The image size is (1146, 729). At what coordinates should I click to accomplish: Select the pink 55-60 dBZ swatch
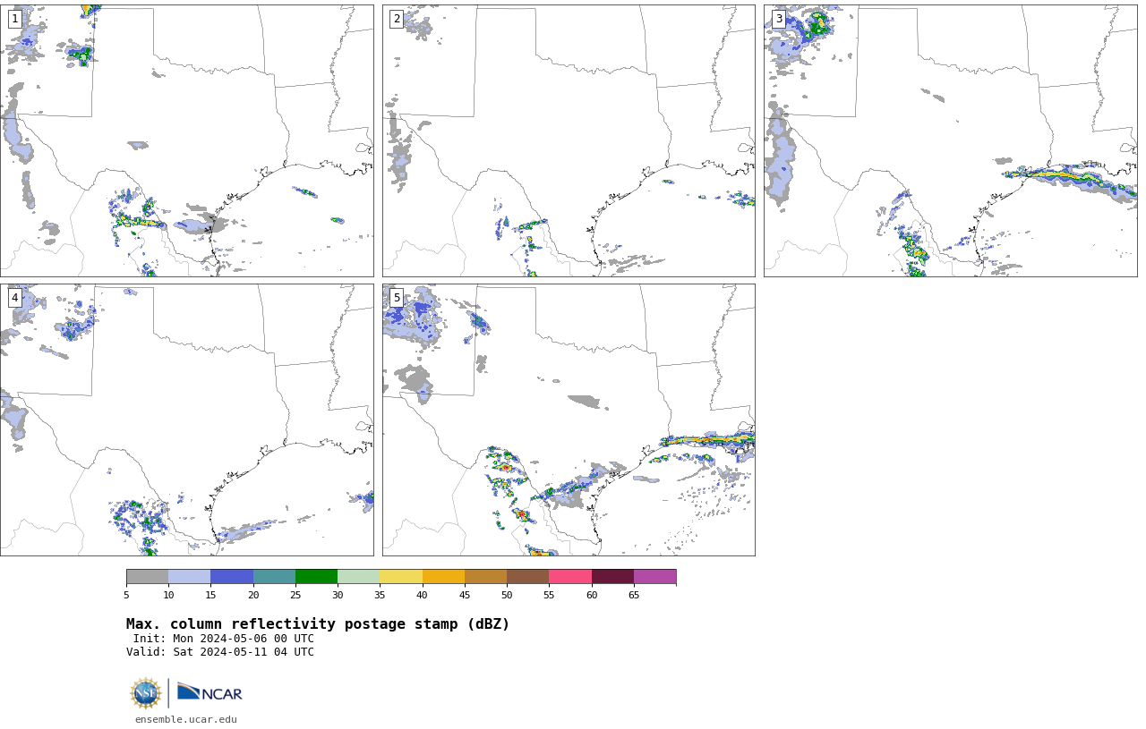pos(570,576)
